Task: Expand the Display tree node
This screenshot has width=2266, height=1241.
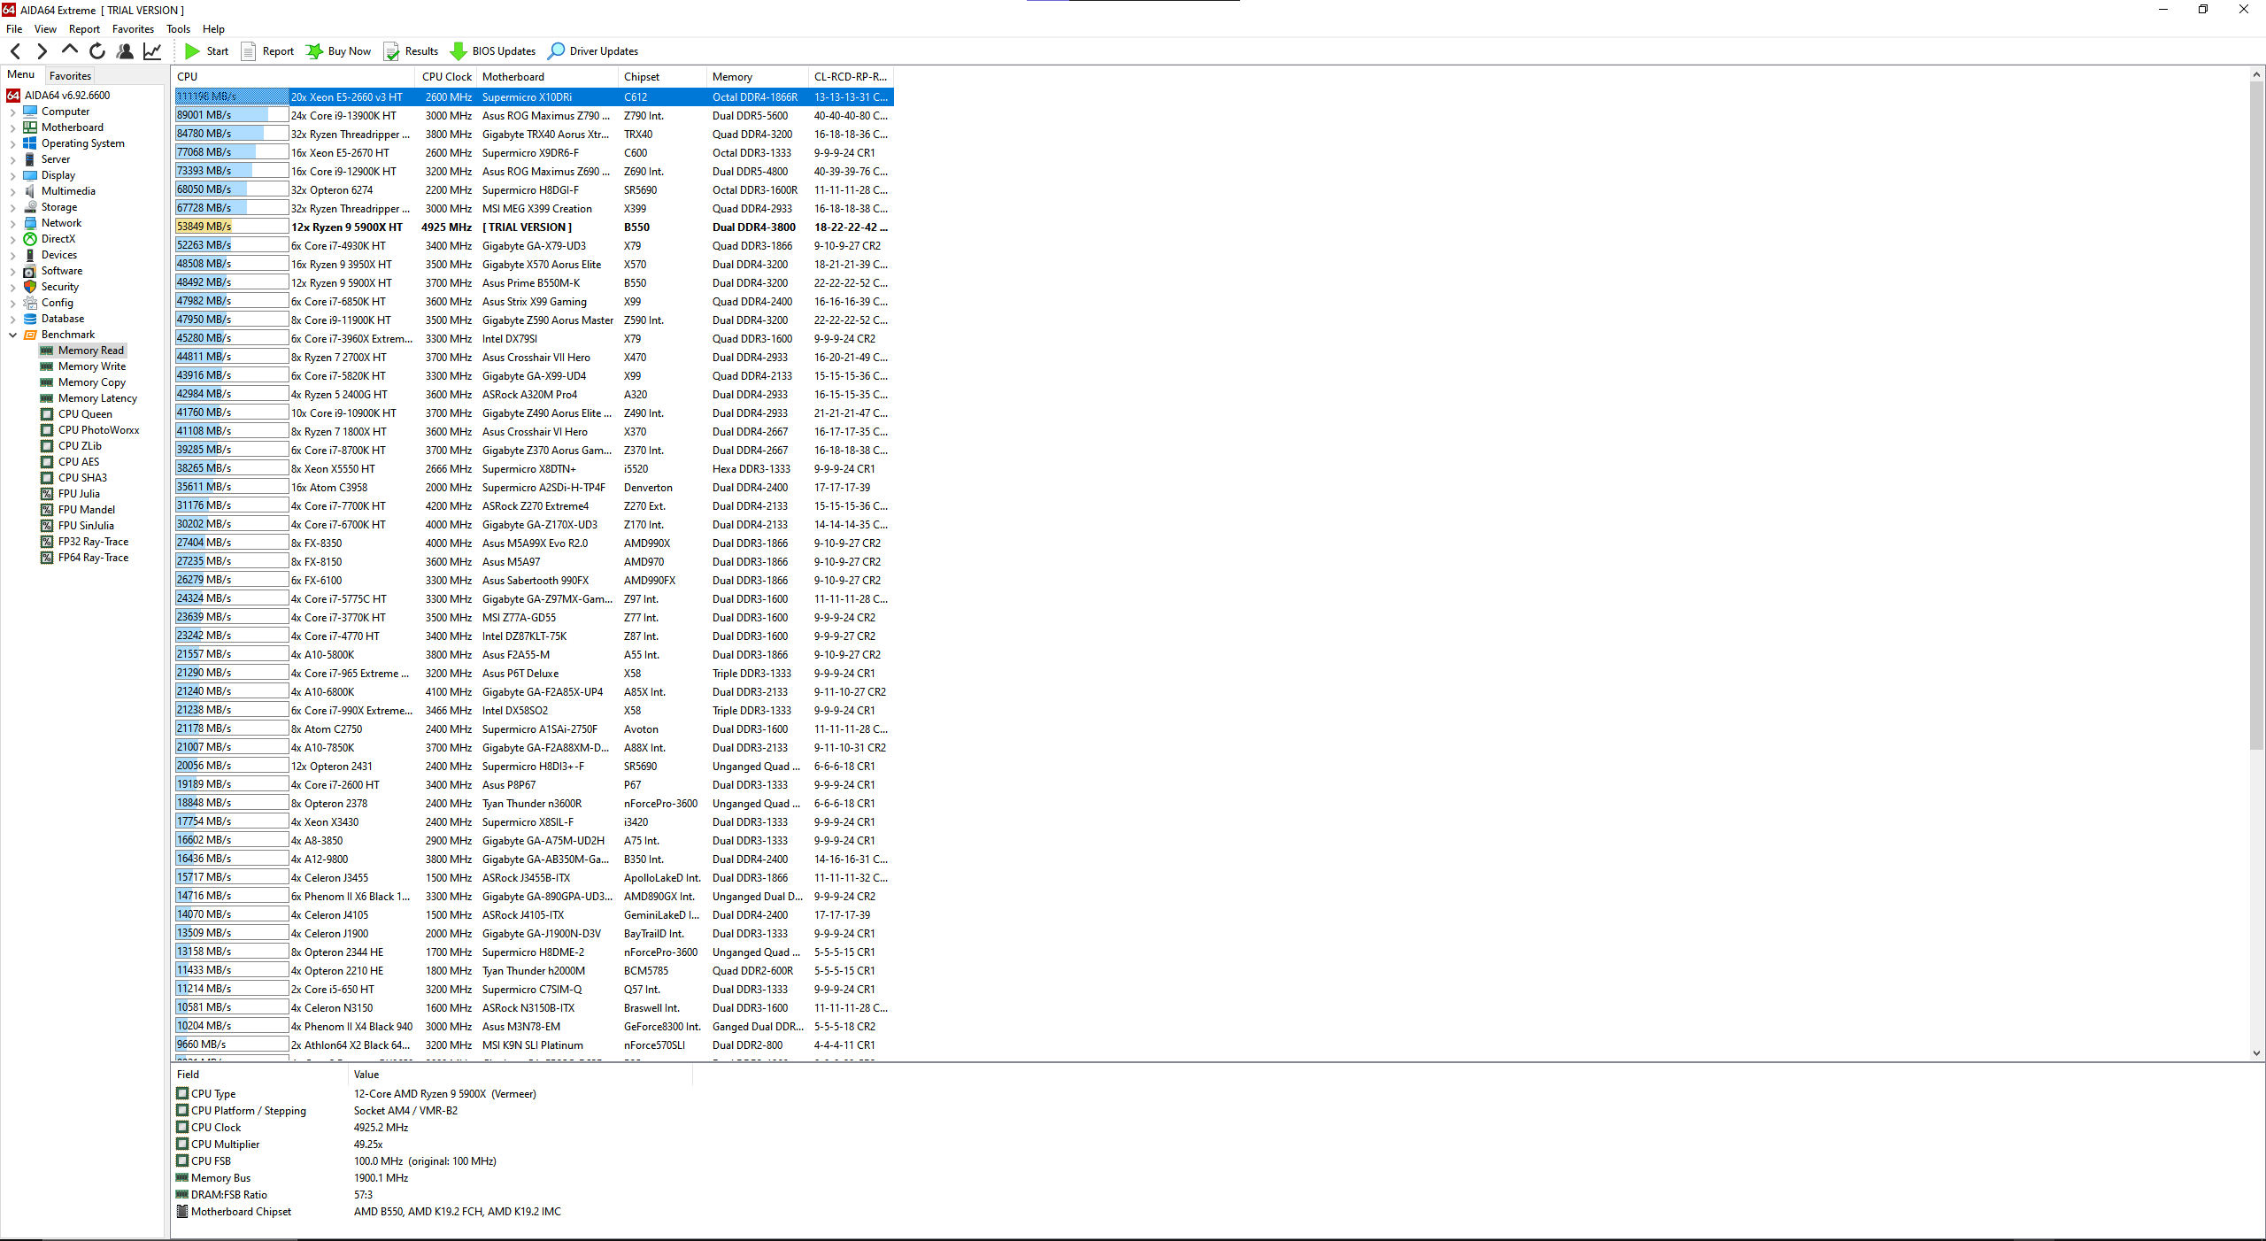Action: point(12,176)
